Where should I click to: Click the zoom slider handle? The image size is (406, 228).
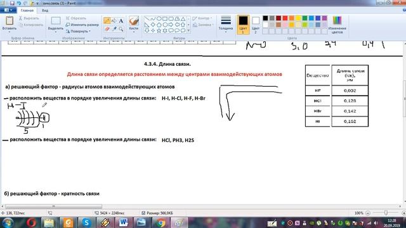386,213
